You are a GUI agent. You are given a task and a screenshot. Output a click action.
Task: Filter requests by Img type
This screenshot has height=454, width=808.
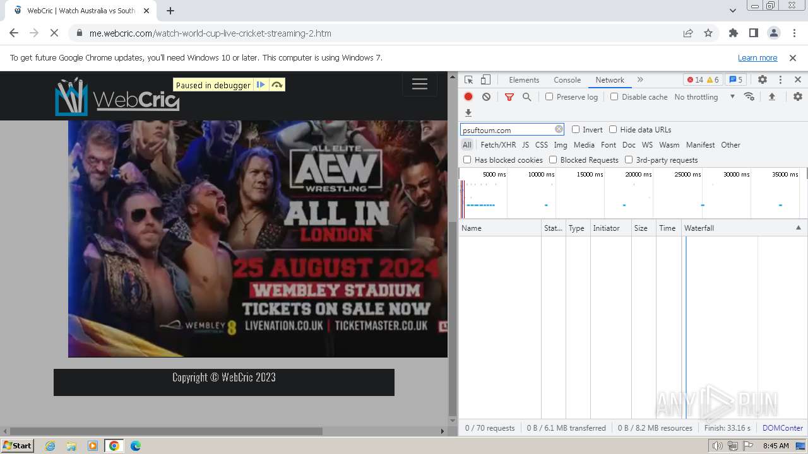(x=561, y=144)
